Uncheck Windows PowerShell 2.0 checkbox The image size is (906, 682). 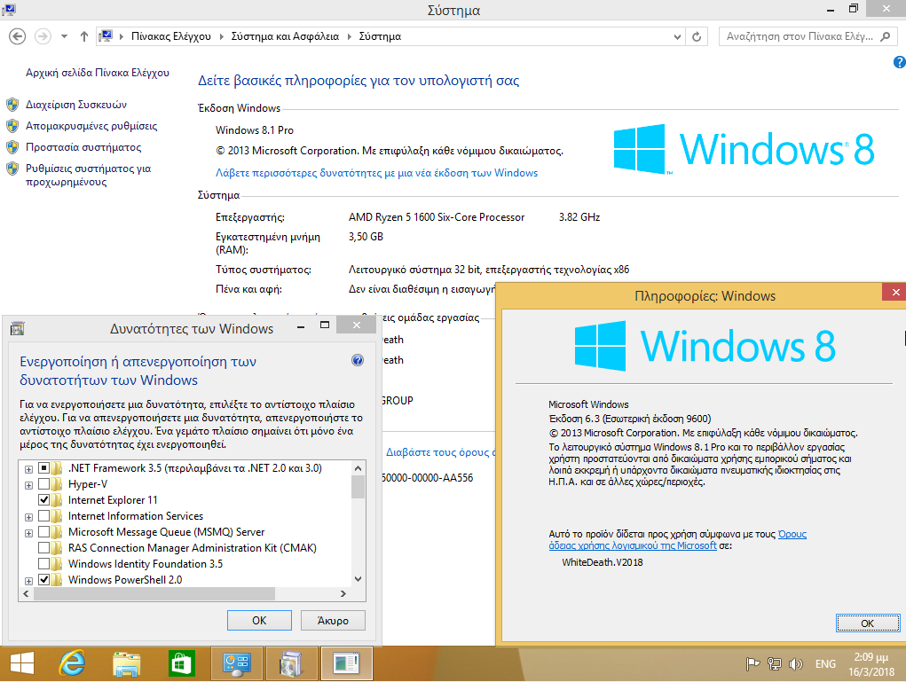pyautogui.click(x=43, y=579)
